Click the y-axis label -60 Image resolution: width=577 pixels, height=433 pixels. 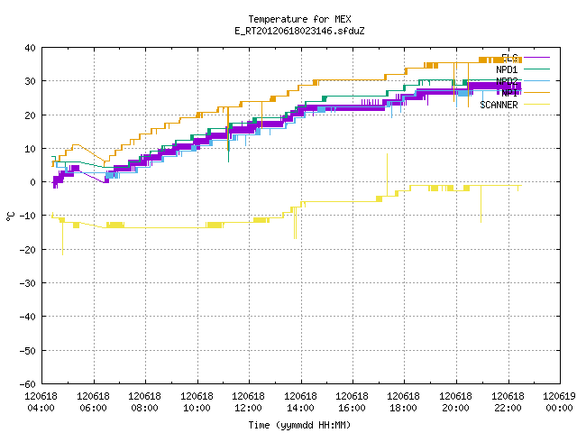pyautogui.click(x=28, y=384)
